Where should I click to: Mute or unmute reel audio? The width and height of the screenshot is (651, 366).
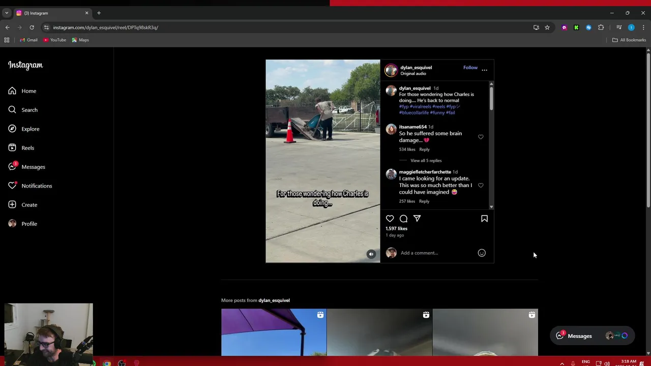(x=371, y=254)
